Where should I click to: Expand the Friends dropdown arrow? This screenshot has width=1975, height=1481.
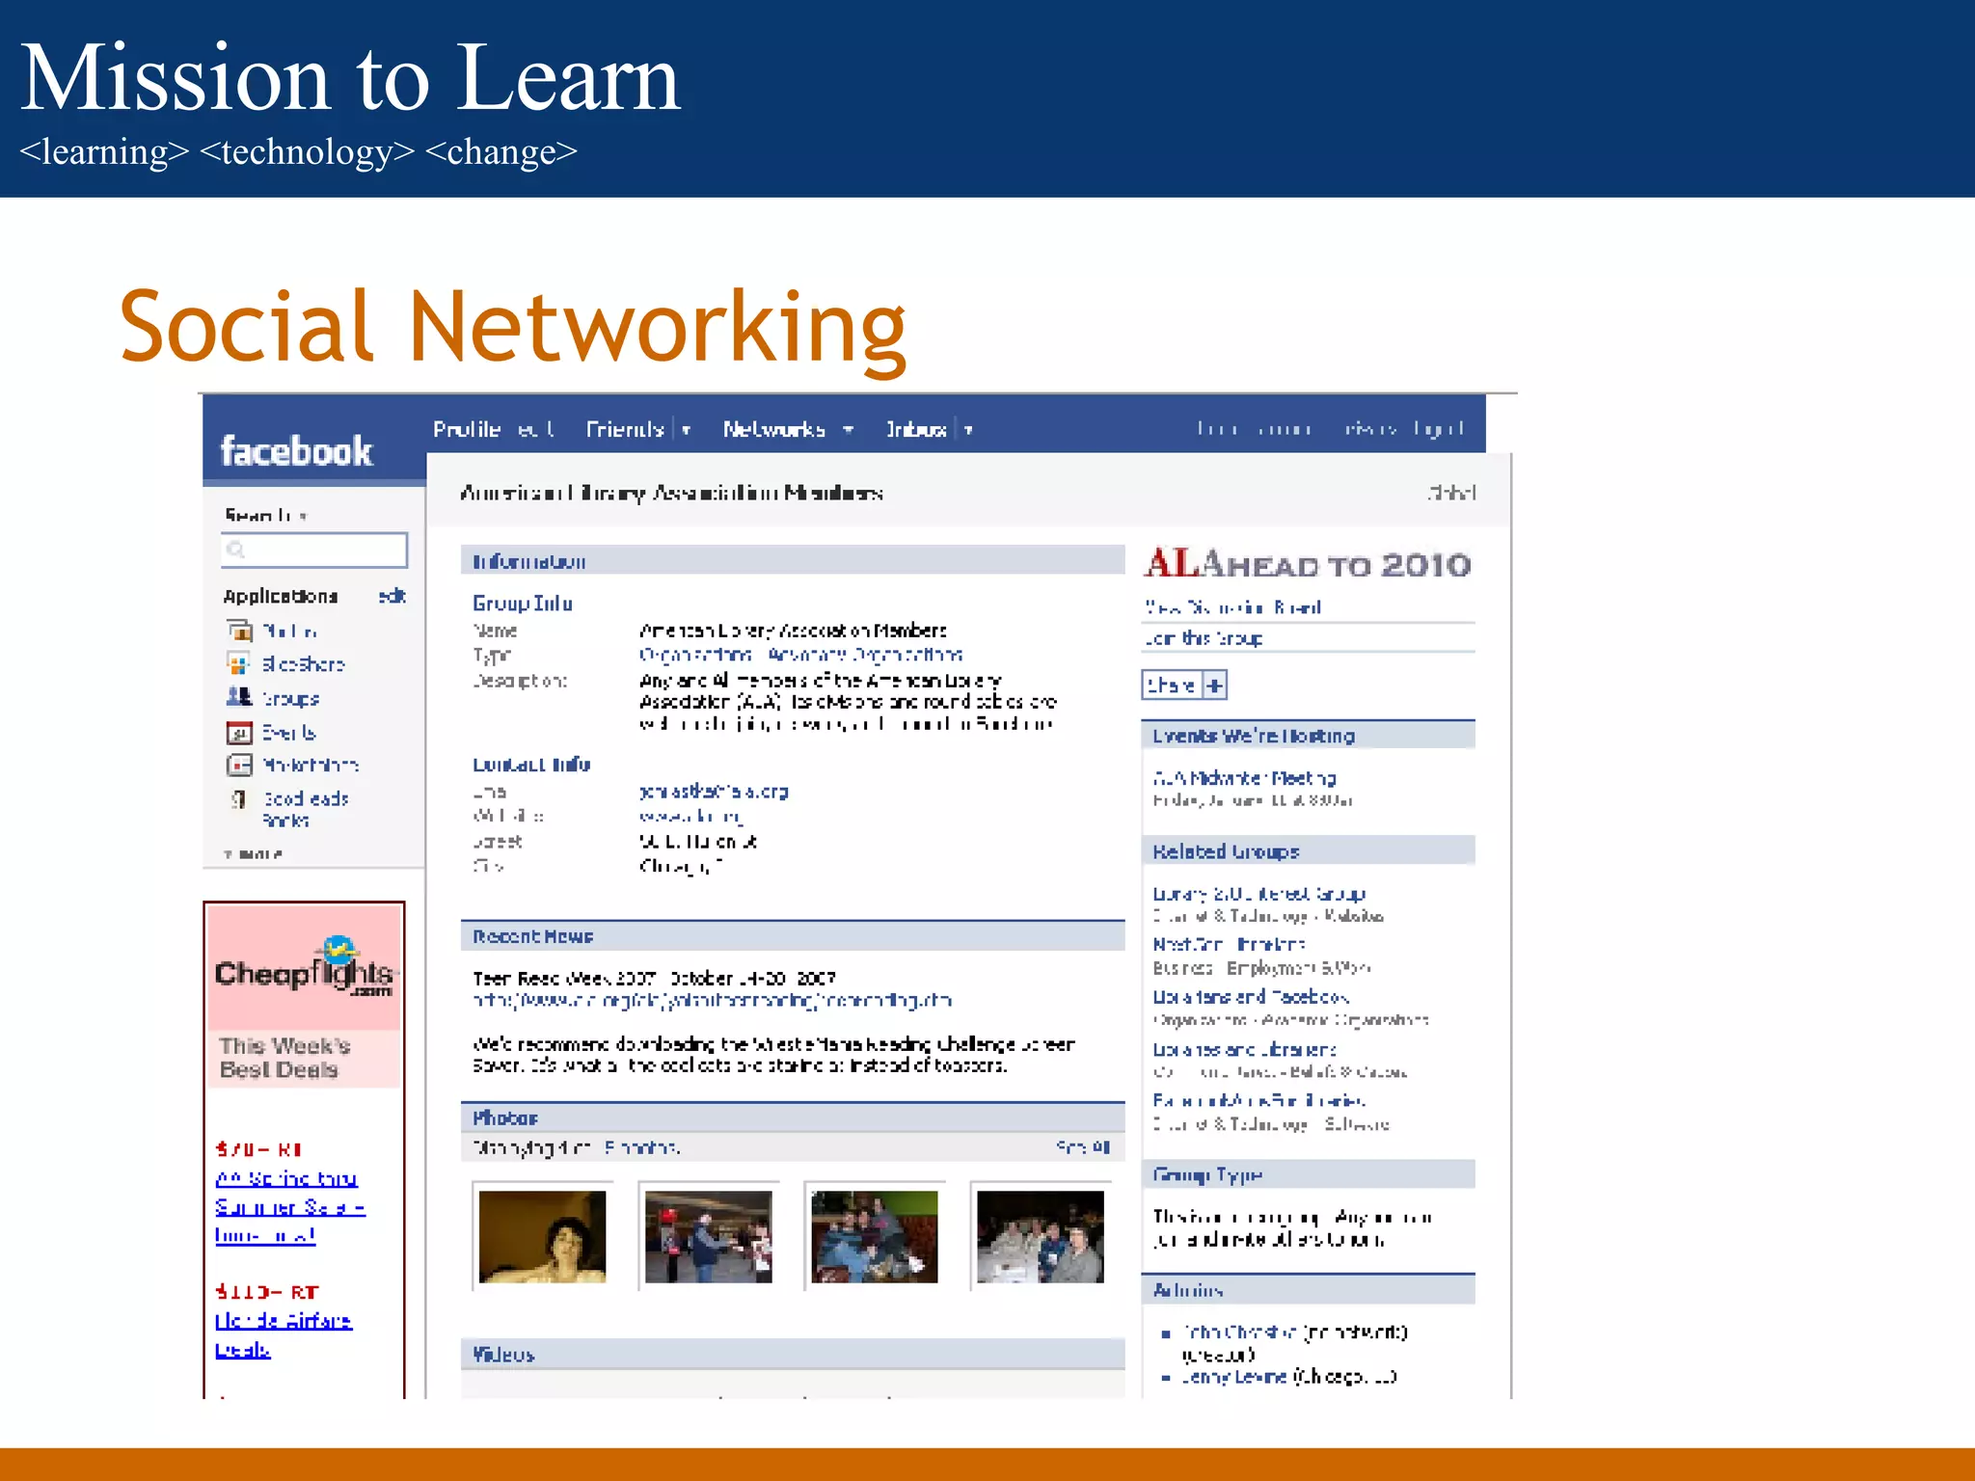tap(686, 430)
